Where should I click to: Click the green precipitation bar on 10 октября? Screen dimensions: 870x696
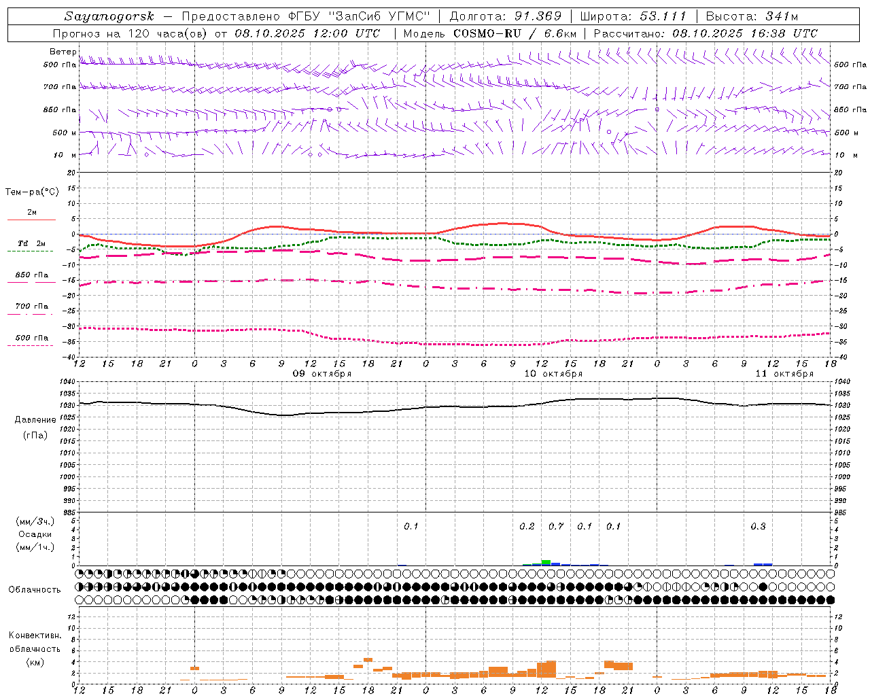tap(546, 561)
